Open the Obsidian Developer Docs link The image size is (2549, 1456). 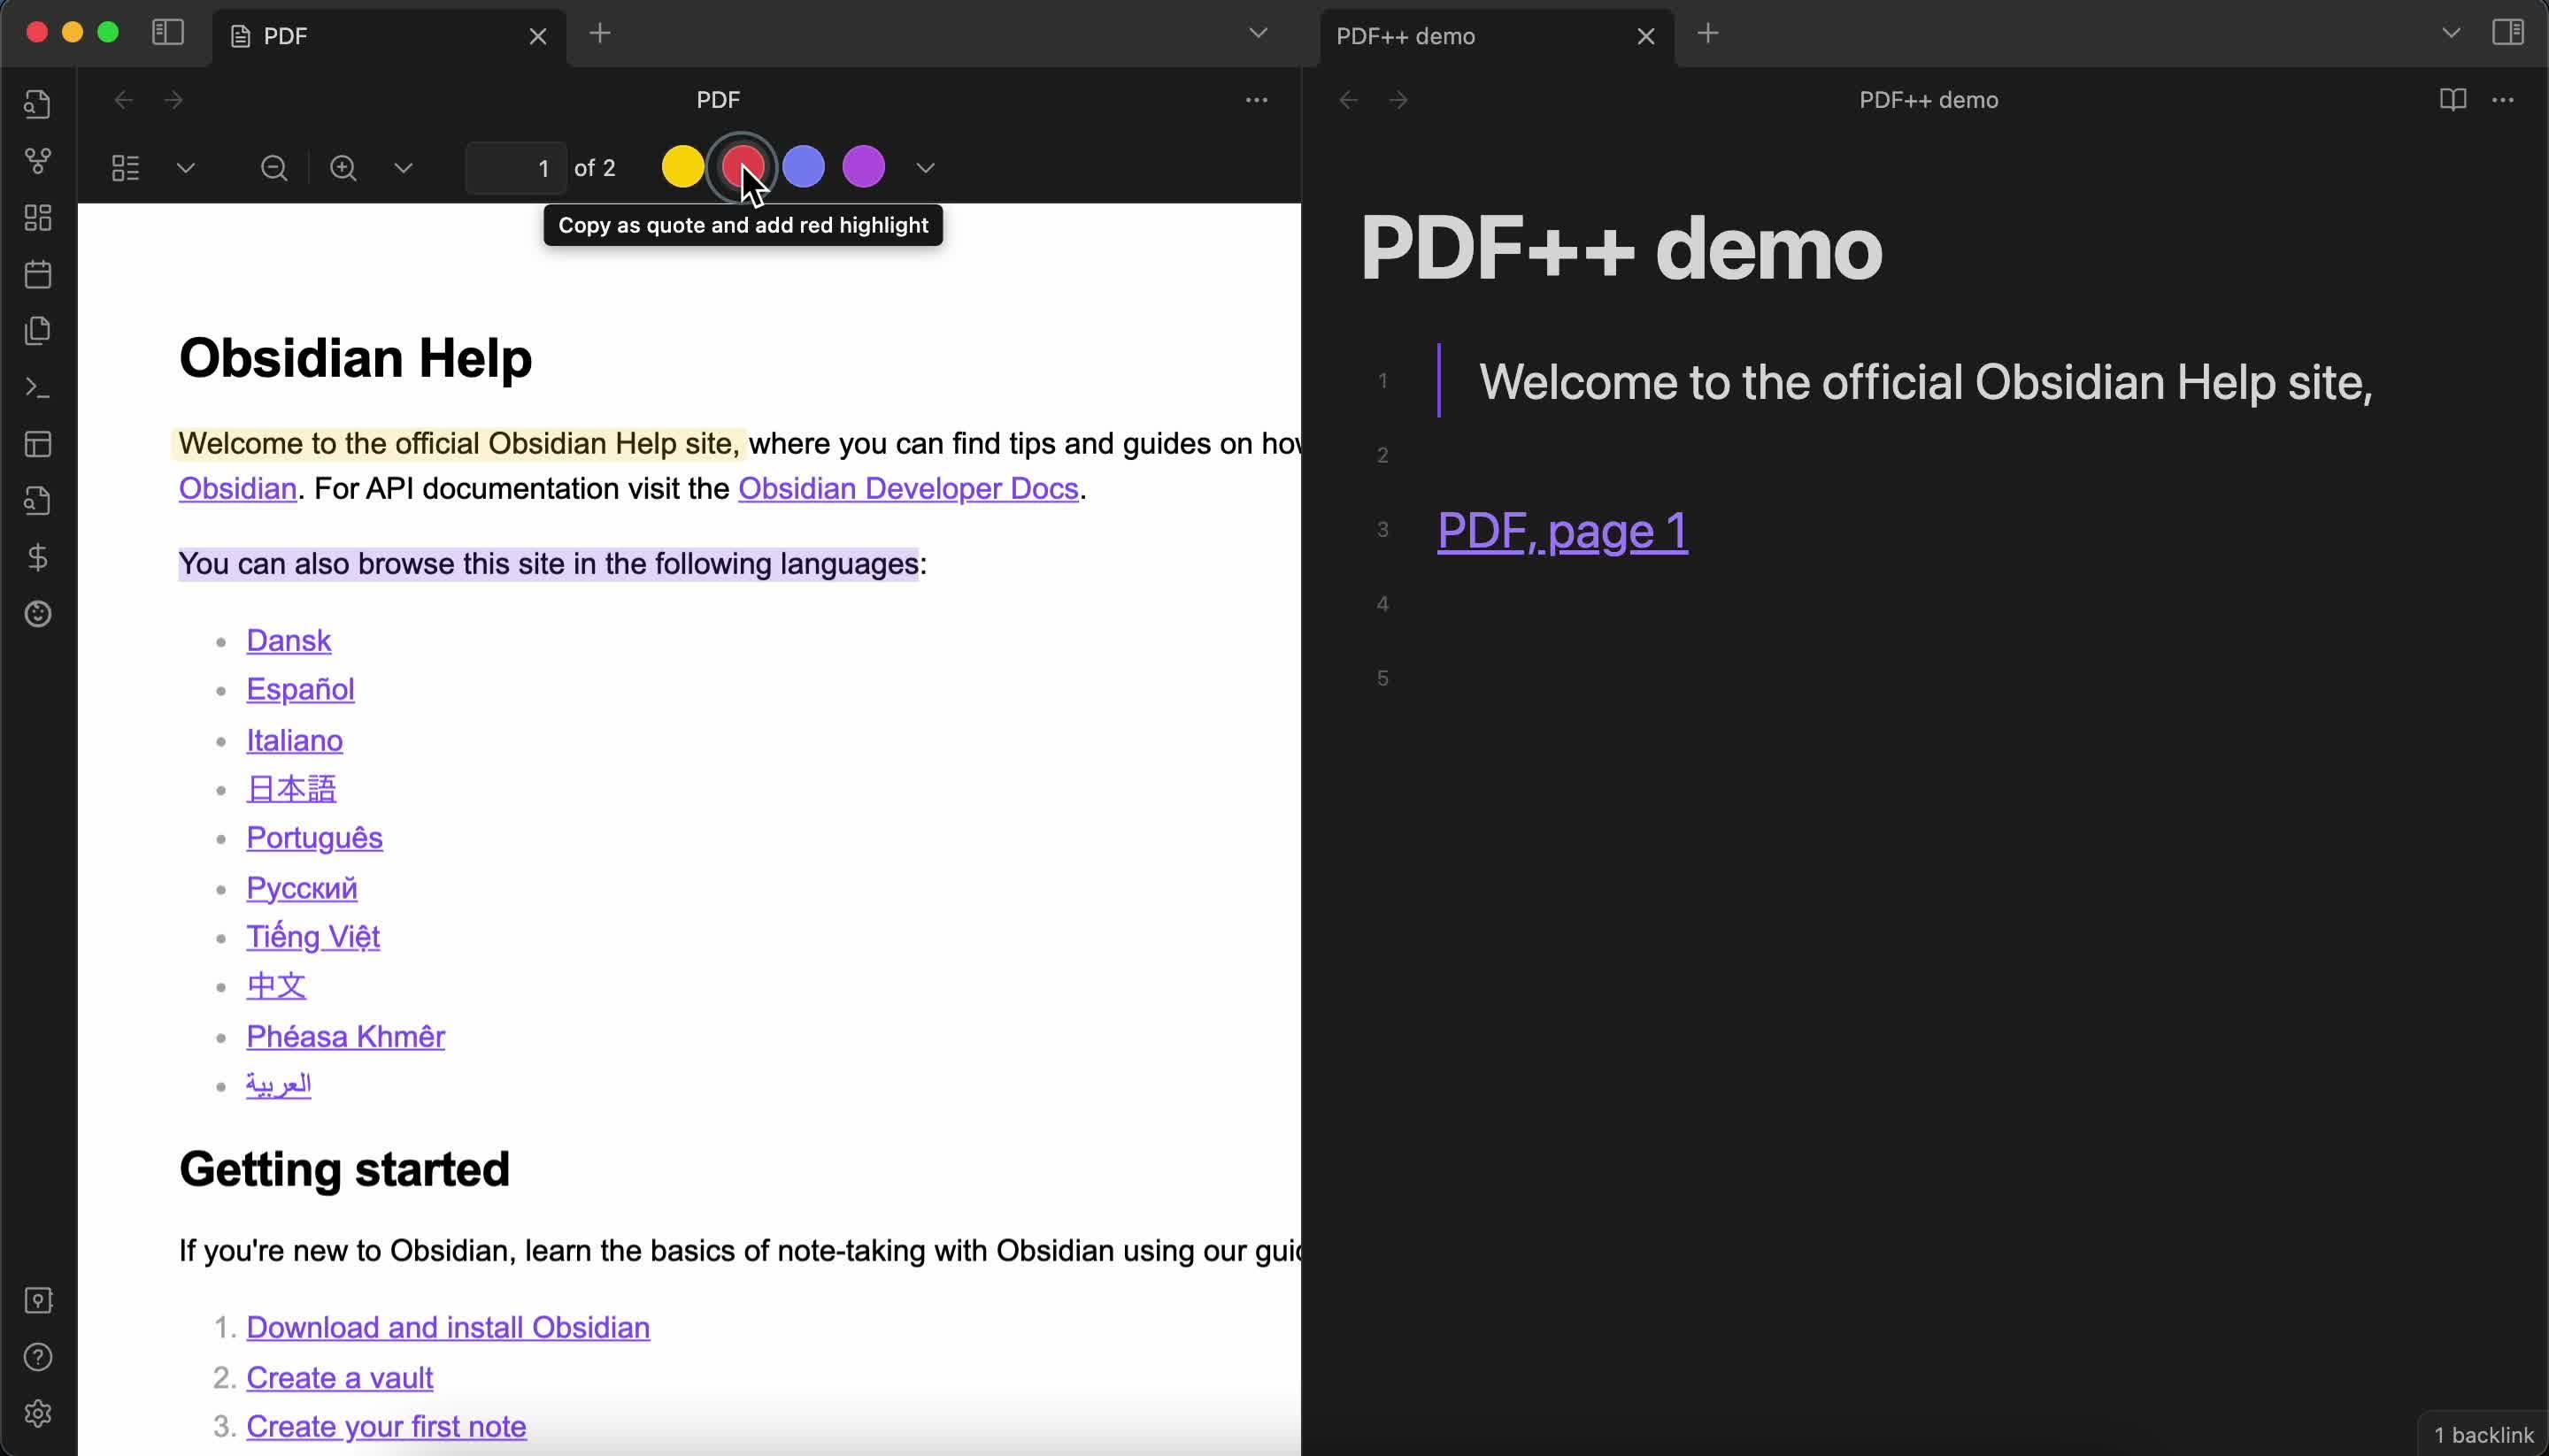point(907,489)
